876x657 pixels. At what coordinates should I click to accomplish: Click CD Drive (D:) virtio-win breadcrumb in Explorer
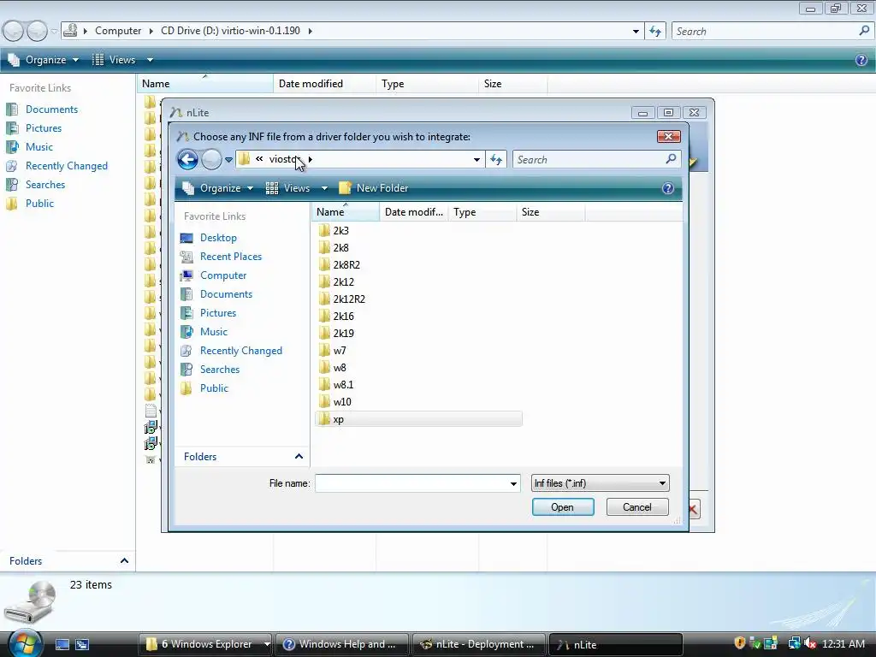tap(230, 31)
